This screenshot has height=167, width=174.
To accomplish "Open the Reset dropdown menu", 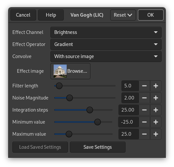I will click(123, 15).
